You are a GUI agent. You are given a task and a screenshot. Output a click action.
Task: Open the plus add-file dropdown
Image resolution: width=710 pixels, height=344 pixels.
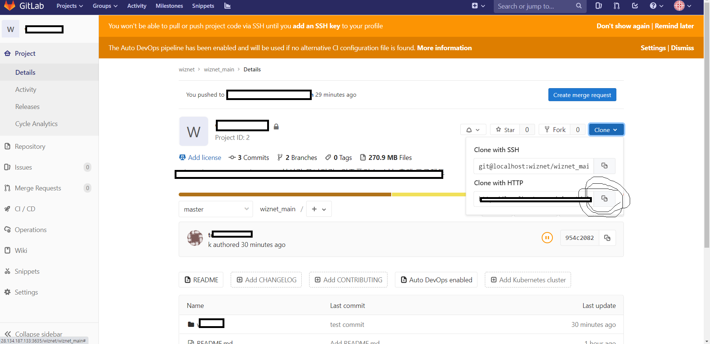point(319,209)
